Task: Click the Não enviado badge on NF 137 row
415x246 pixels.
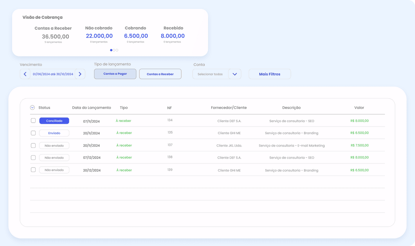Action: (54, 145)
